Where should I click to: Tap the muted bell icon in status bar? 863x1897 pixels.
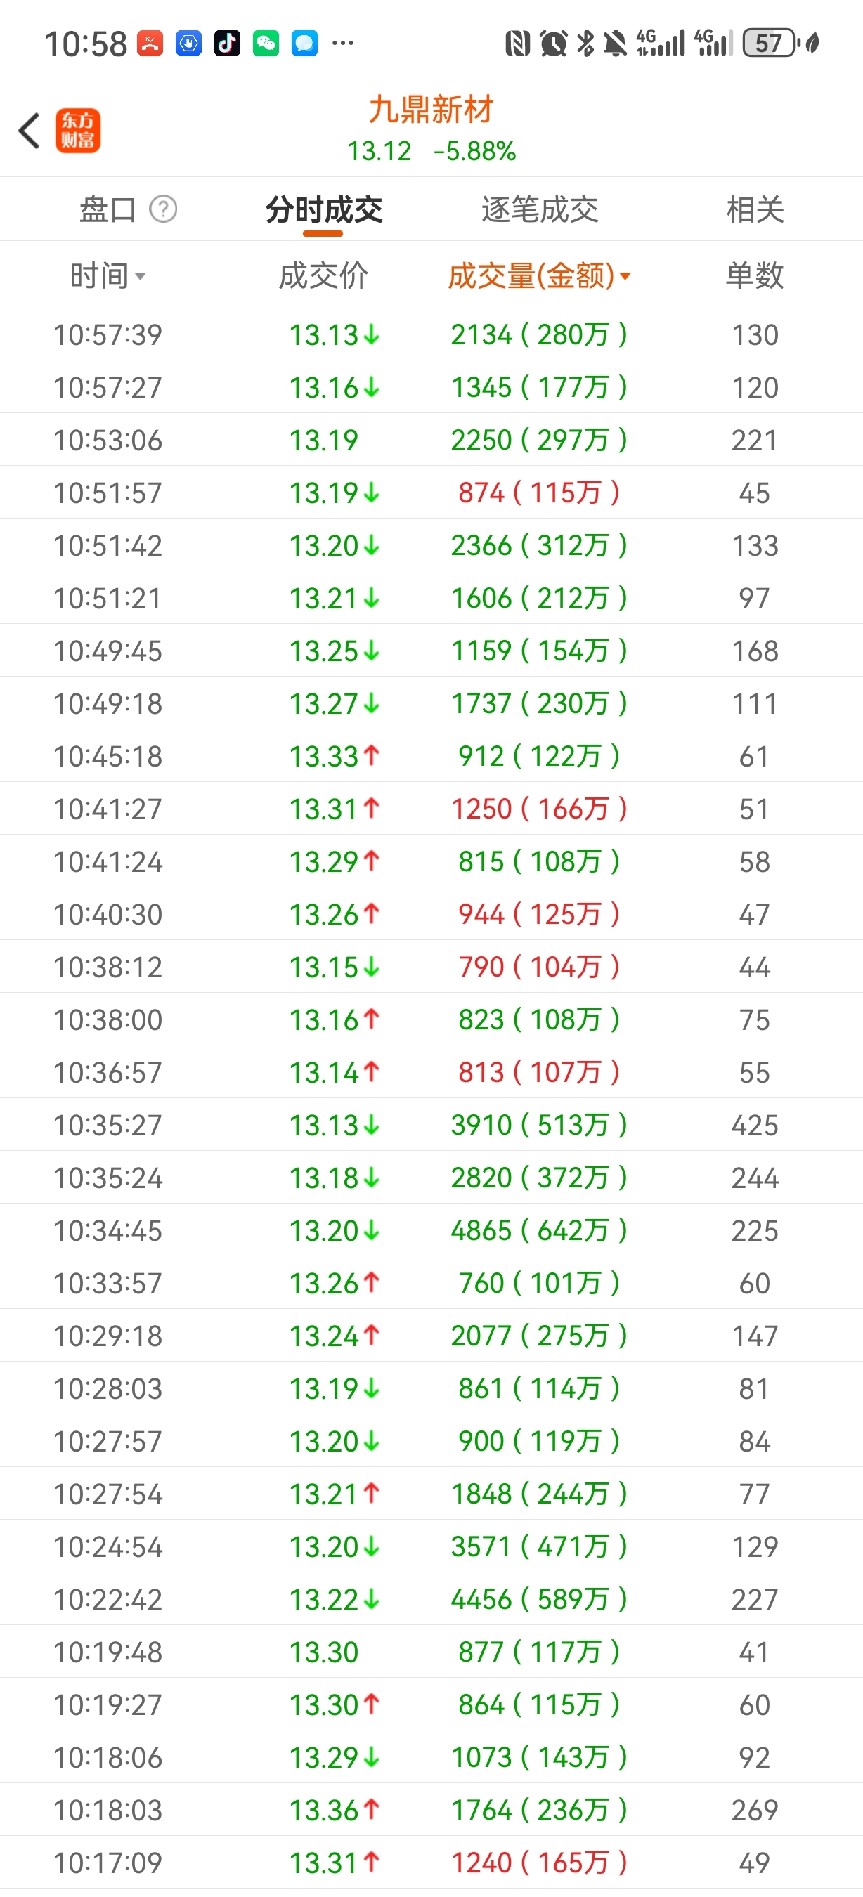(x=615, y=43)
